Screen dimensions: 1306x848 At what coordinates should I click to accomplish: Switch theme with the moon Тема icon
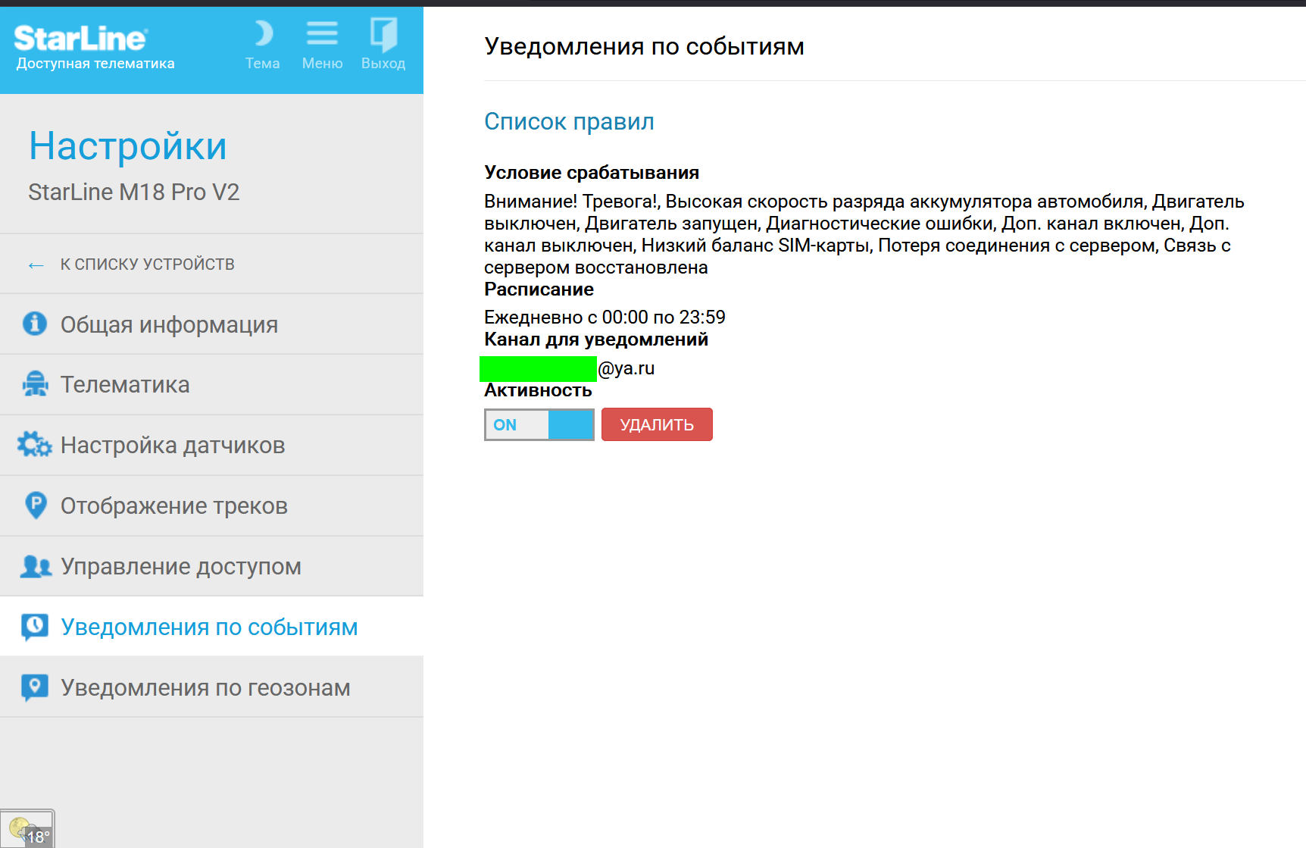tap(263, 33)
